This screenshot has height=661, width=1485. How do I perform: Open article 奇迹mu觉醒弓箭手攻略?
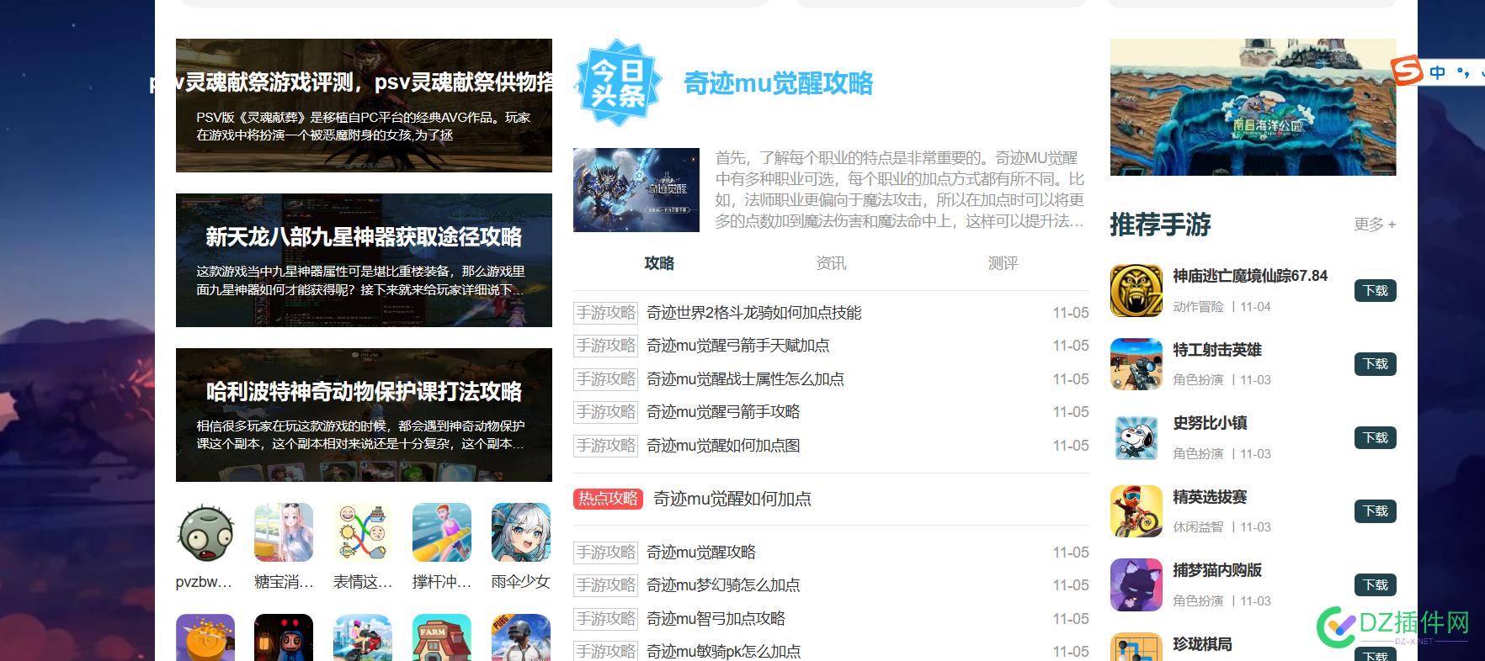pos(723,412)
